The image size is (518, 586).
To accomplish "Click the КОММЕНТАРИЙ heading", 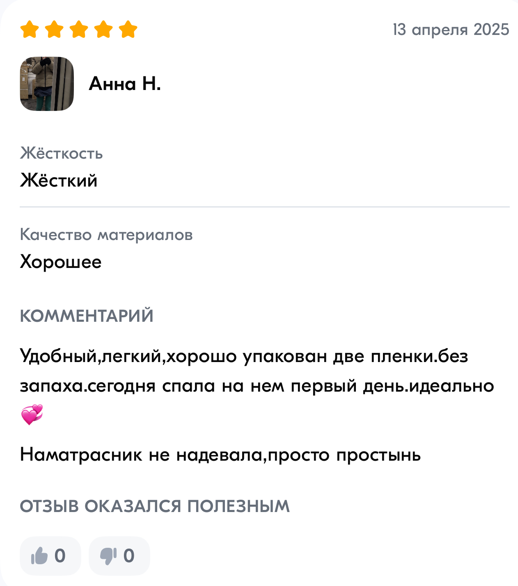I will pos(87,316).
